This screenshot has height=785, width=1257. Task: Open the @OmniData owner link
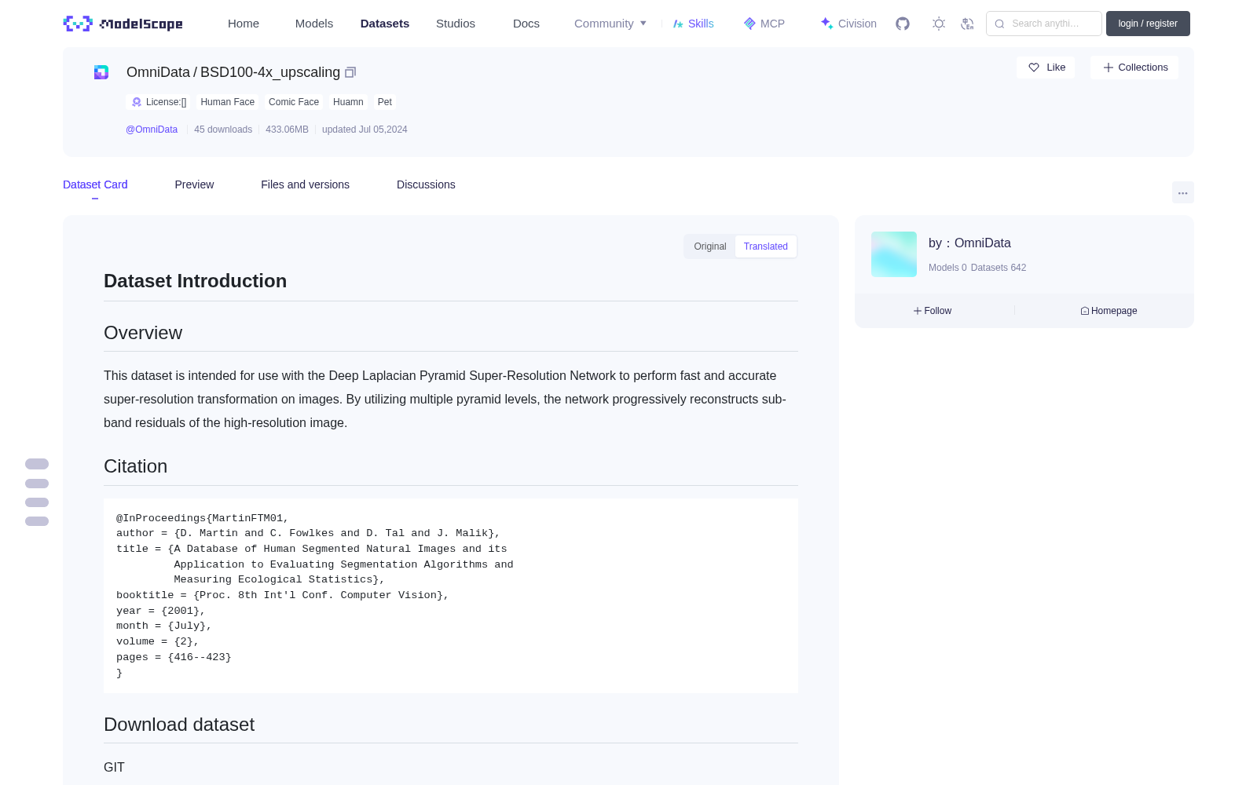152,130
